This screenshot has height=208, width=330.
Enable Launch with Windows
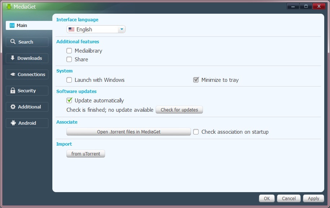point(69,80)
